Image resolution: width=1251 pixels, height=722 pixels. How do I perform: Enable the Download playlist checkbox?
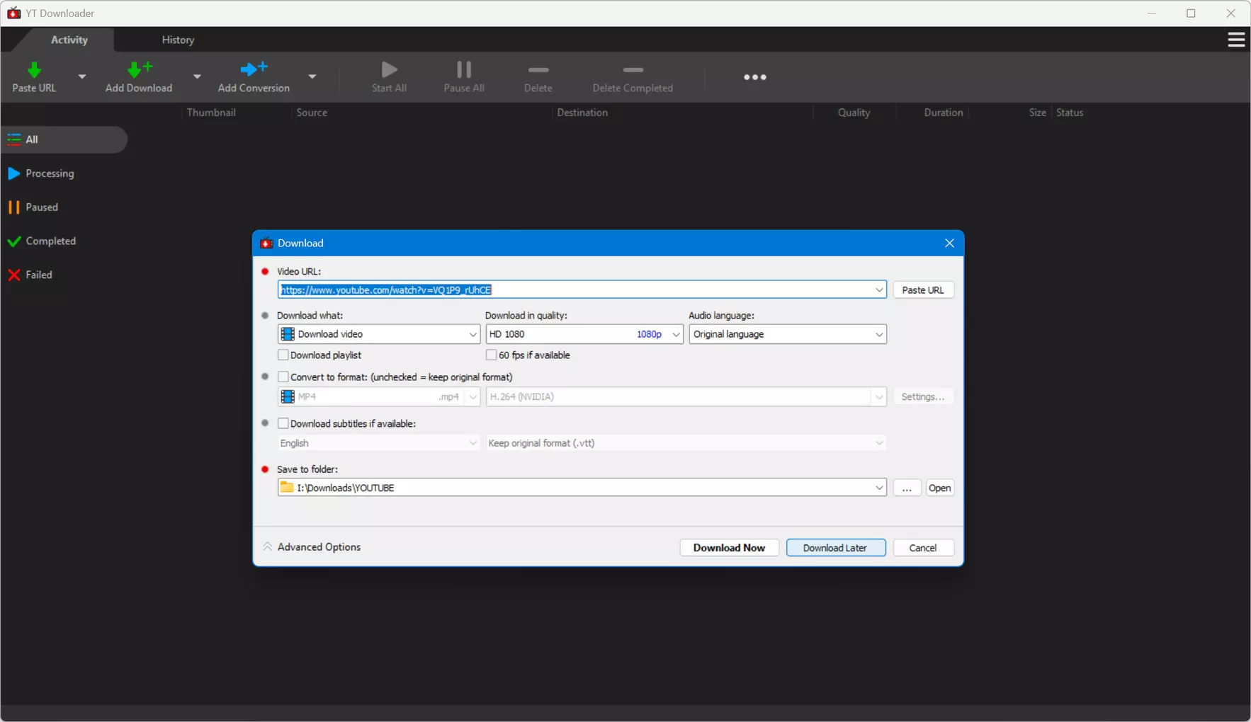coord(283,355)
